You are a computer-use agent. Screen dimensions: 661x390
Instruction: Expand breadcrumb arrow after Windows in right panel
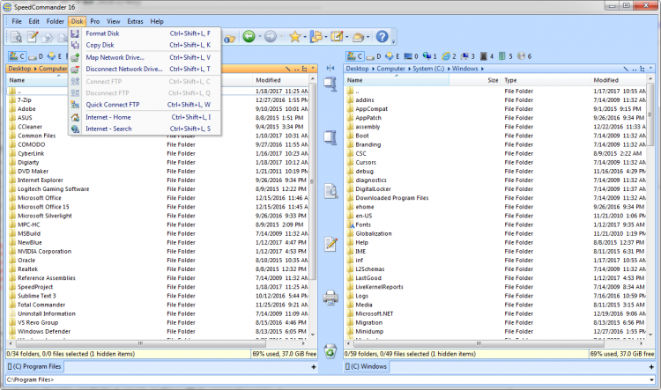[x=482, y=69]
